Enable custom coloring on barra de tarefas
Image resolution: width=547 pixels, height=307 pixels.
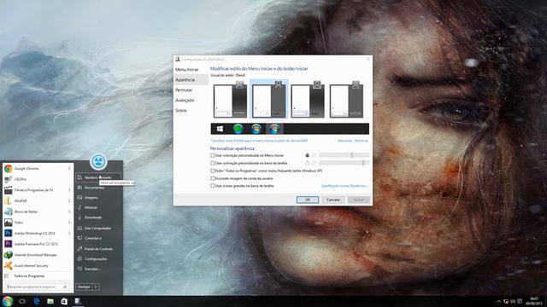pyautogui.click(x=212, y=163)
